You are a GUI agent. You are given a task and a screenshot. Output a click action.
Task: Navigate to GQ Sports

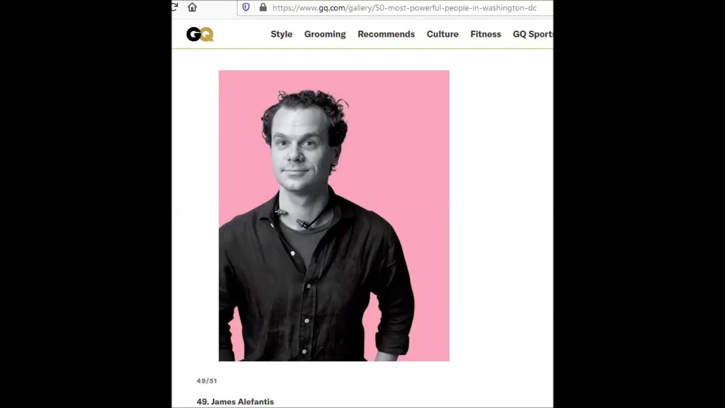(x=533, y=34)
